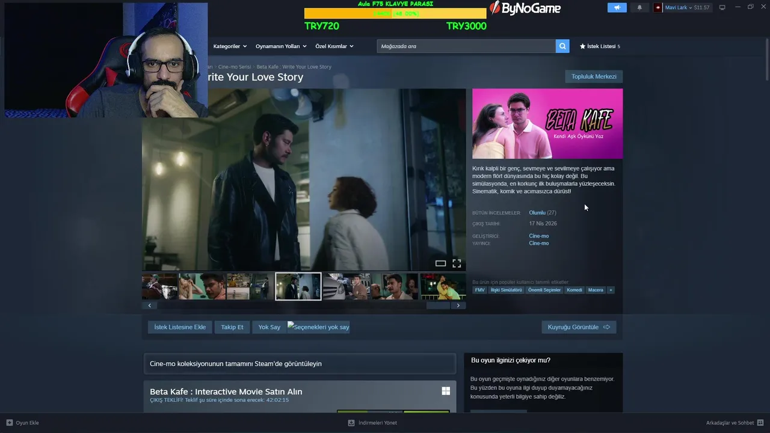This screenshot has width=770, height=433.
Task: Click the star icon beside İstek Listesi
Action: point(582,46)
